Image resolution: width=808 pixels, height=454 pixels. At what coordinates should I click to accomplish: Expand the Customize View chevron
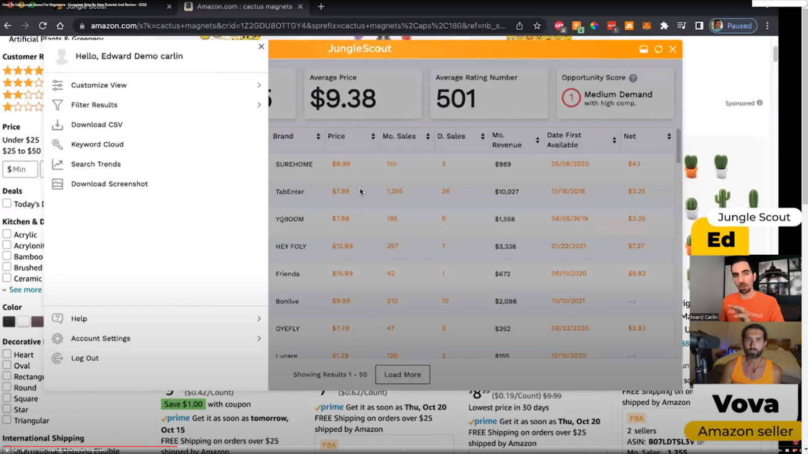pos(259,85)
